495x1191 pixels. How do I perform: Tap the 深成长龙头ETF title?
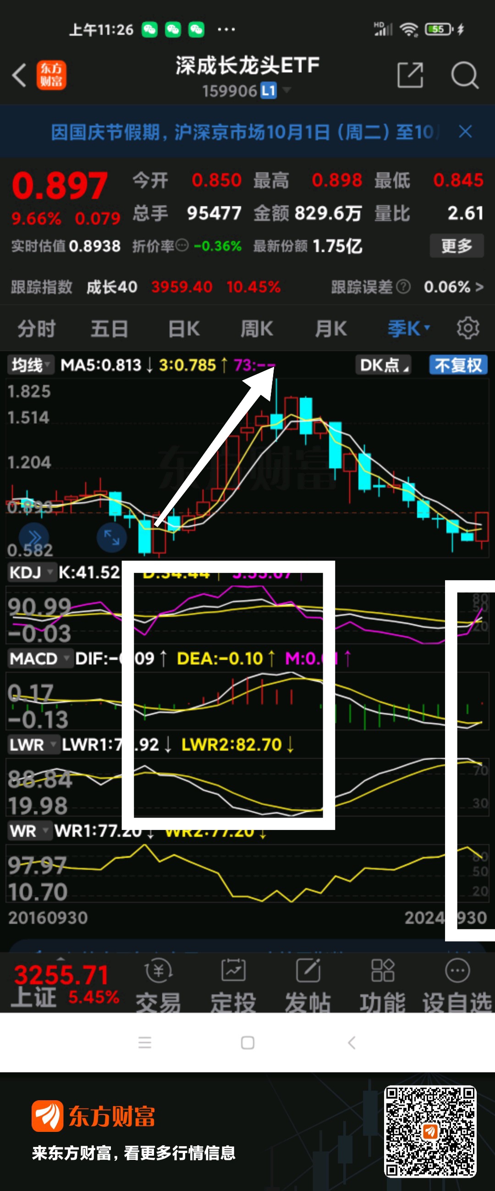point(247,65)
